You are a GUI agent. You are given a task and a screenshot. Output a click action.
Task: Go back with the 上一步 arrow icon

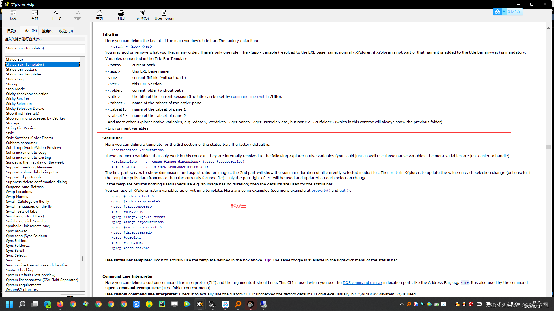(x=56, y=15)
